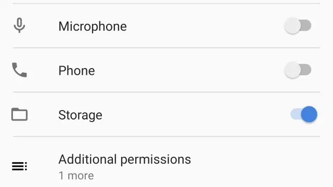
Task: Select the Phone label text
Action: click(x=76, y=71)
